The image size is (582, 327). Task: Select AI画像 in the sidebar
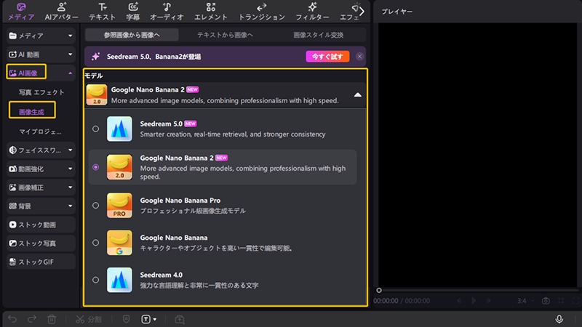[26, 73]
